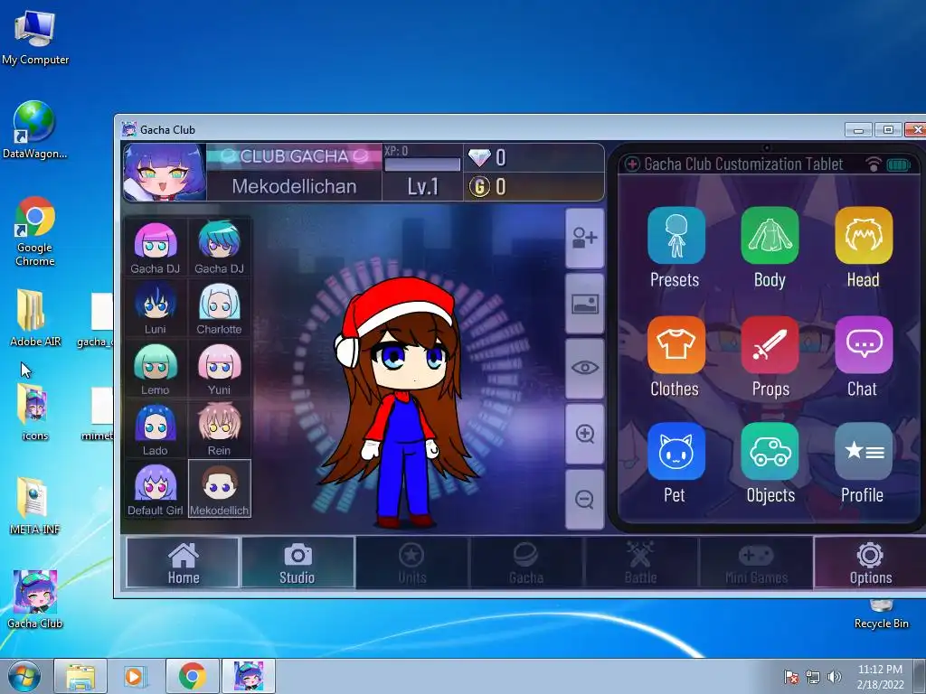Select the Charlotte character slot
Image resolution: width=926 pixels, height=694 pixels.
[x=219, y=308]
